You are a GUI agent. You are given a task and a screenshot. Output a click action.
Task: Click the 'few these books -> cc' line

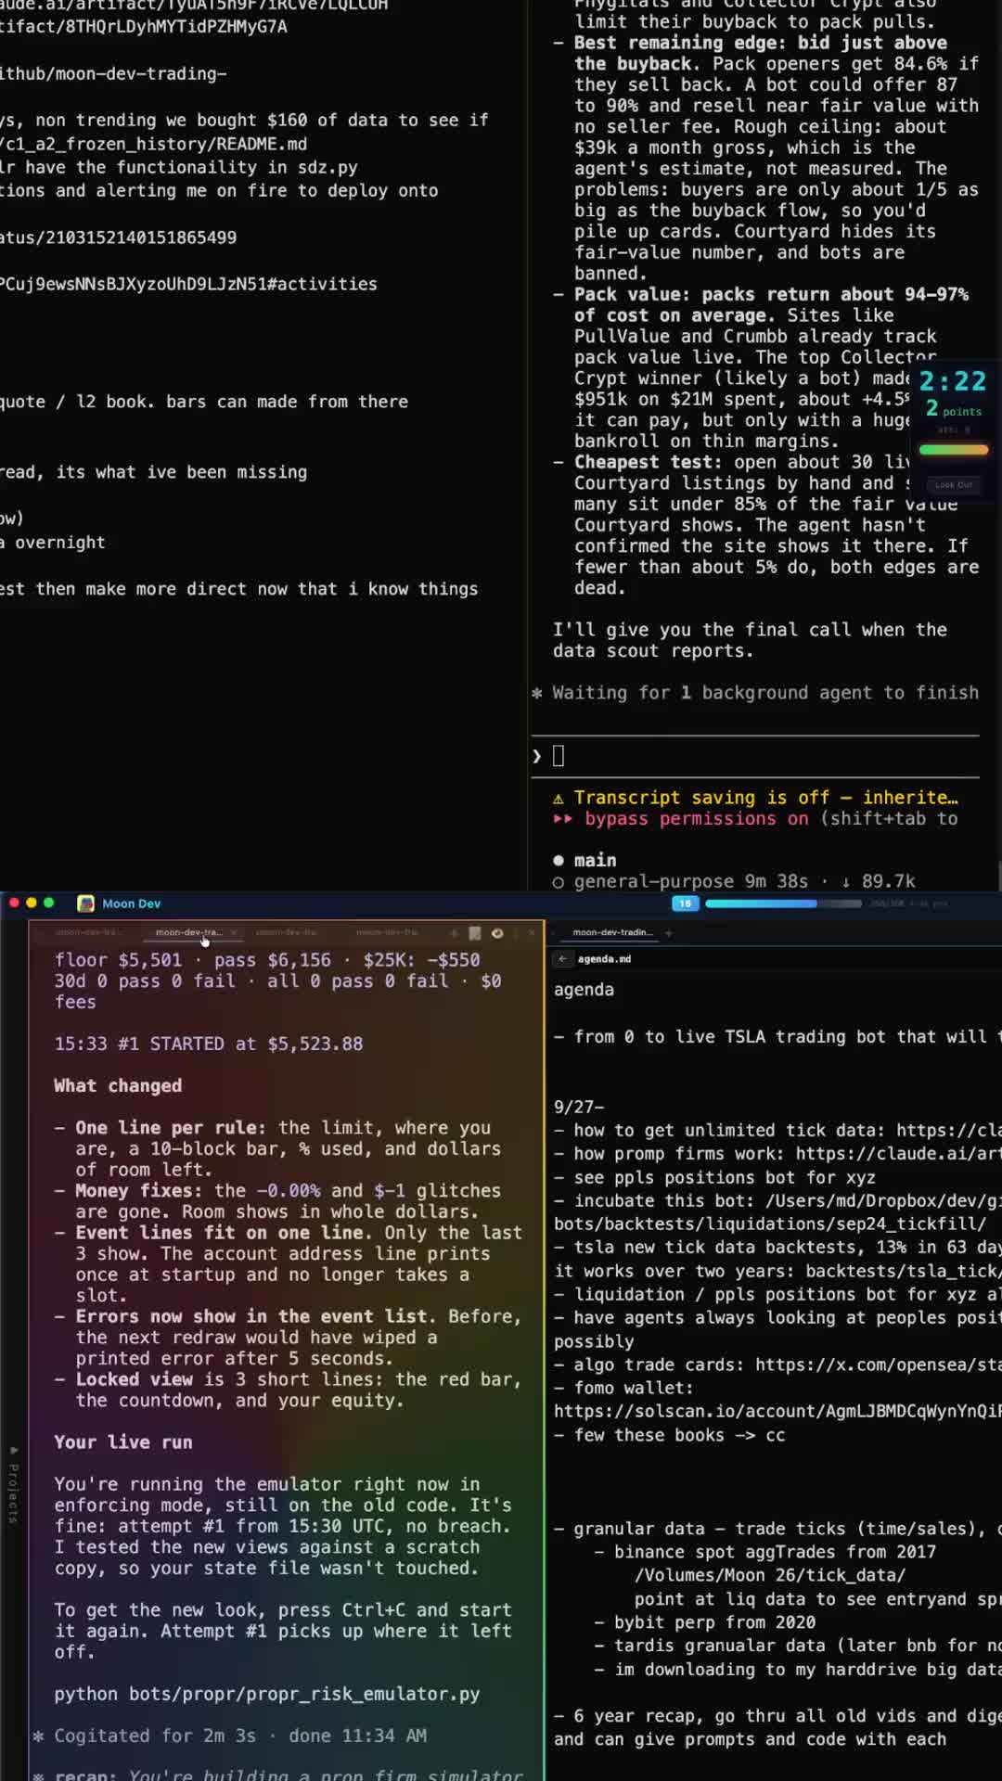(x=670, y=1435)
